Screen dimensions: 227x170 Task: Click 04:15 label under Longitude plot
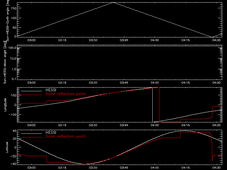(x=186, y=125)
